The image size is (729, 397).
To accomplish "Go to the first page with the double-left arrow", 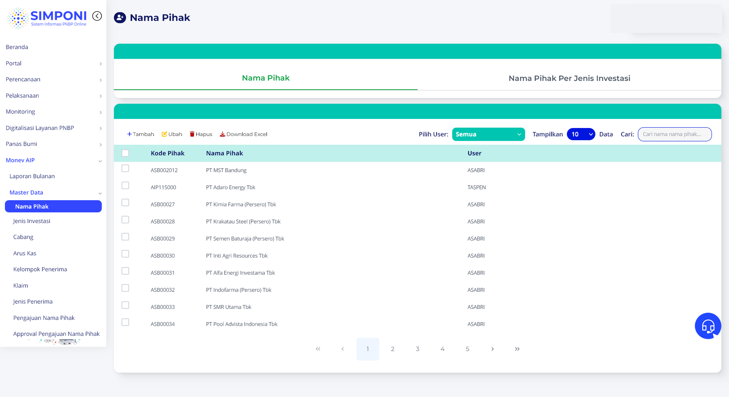I will click(x=318, y=349).
